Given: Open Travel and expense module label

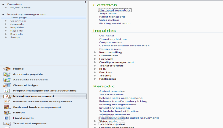Looking at the screenshot, I should (30, 124).
